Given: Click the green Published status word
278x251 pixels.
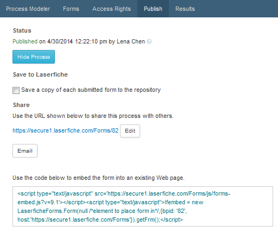Looking at the screenshot, I should tap(25, 41).
